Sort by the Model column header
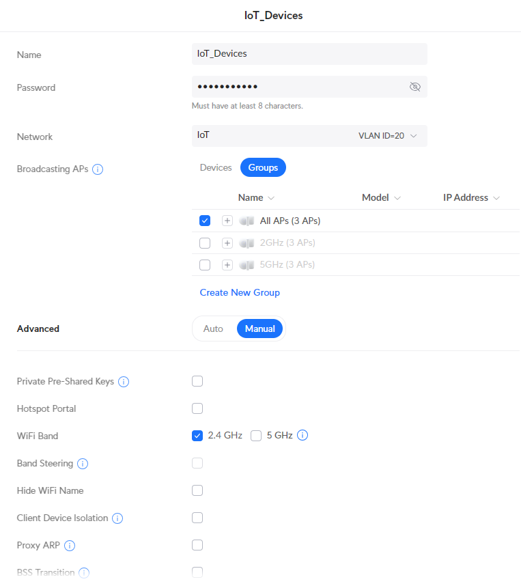 pos(381,197)
